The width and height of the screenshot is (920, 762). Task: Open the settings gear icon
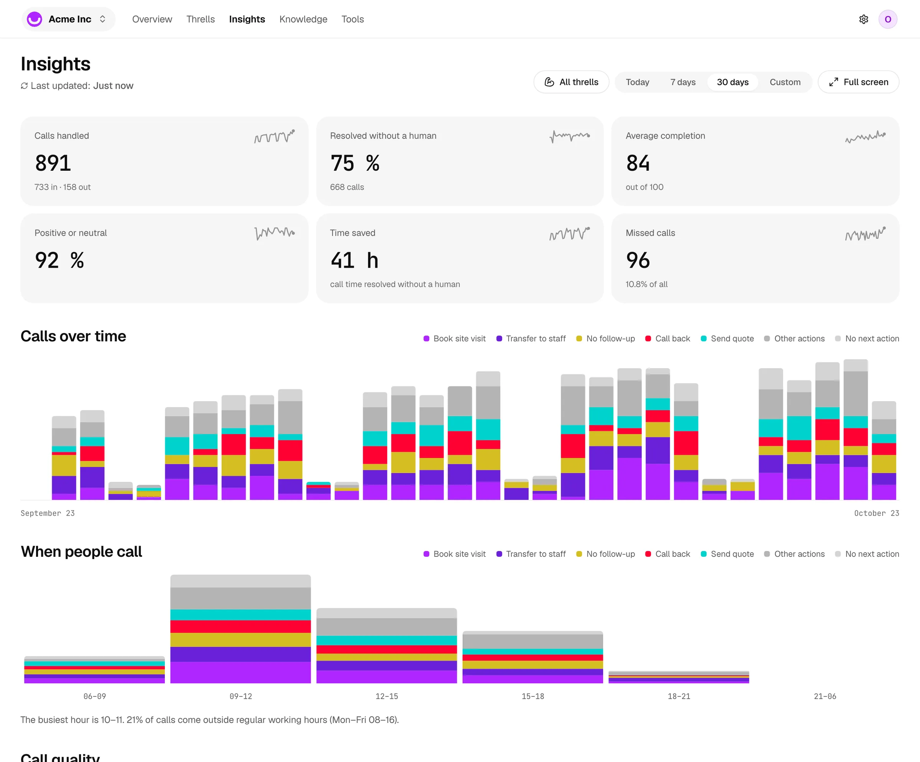click(864, 19)
